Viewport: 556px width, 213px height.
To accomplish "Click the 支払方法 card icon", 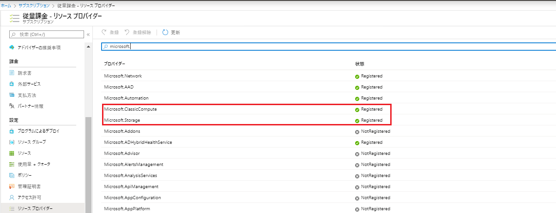I will point(12,95).
